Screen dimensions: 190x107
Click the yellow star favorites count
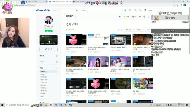tap(126, 17)
